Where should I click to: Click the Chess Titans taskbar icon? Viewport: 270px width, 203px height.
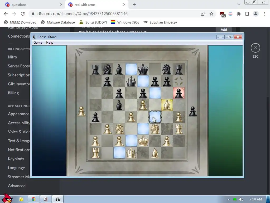[58, 199]
